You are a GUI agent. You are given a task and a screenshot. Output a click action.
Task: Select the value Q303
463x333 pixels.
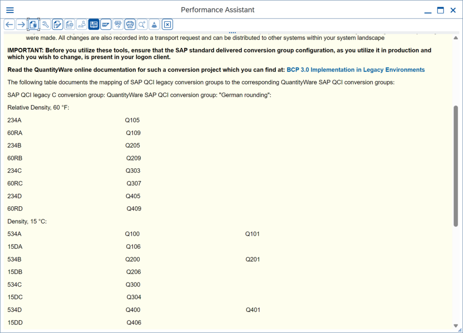pyautogui.click(x=133, y=171)
